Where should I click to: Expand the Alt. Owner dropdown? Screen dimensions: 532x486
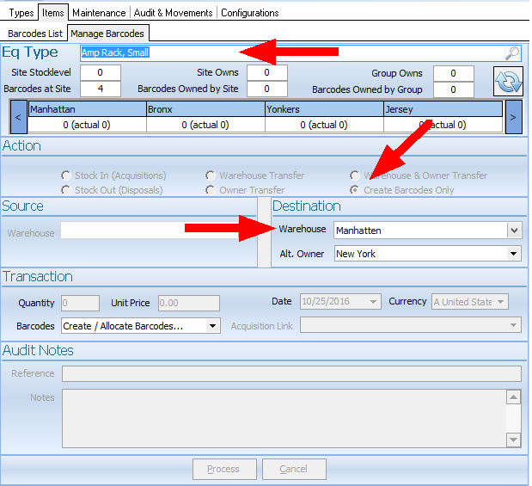(514, 254)
